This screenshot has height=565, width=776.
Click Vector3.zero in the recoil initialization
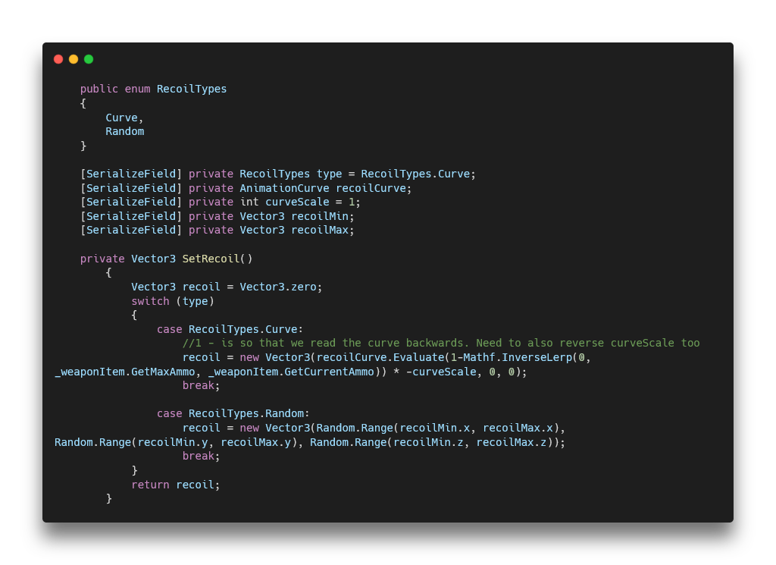[x=278, y=287]
